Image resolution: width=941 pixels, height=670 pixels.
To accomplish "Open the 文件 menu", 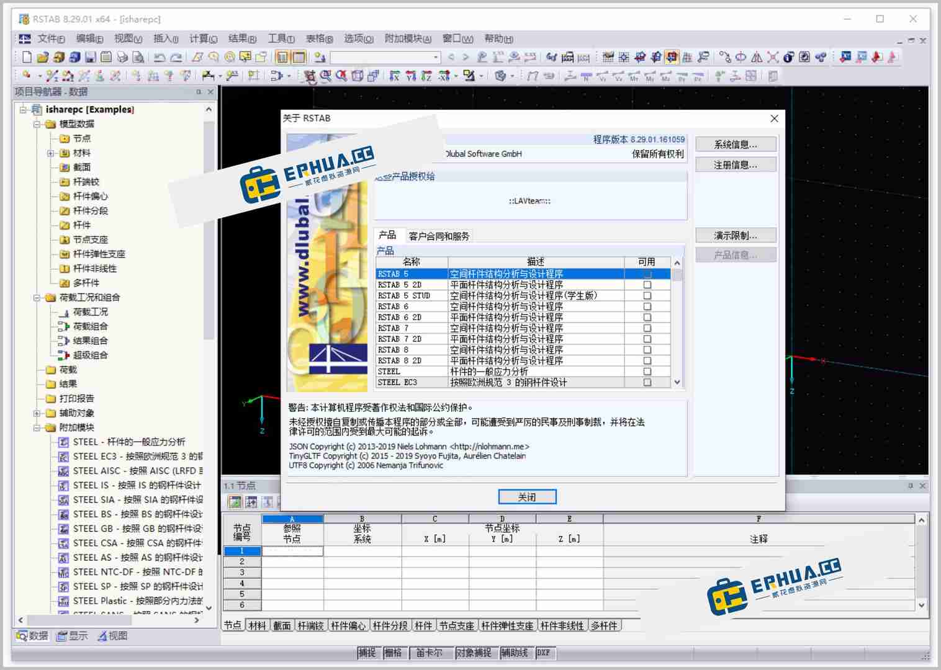I will pos(51,38).
